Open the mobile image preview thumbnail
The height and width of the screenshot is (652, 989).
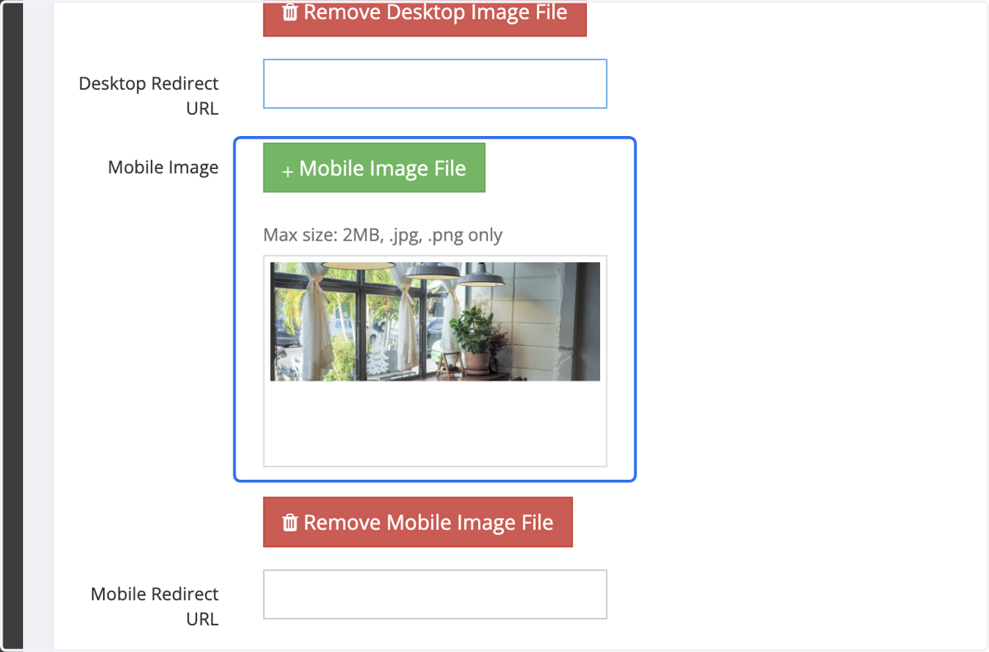[x=435, y=321]
